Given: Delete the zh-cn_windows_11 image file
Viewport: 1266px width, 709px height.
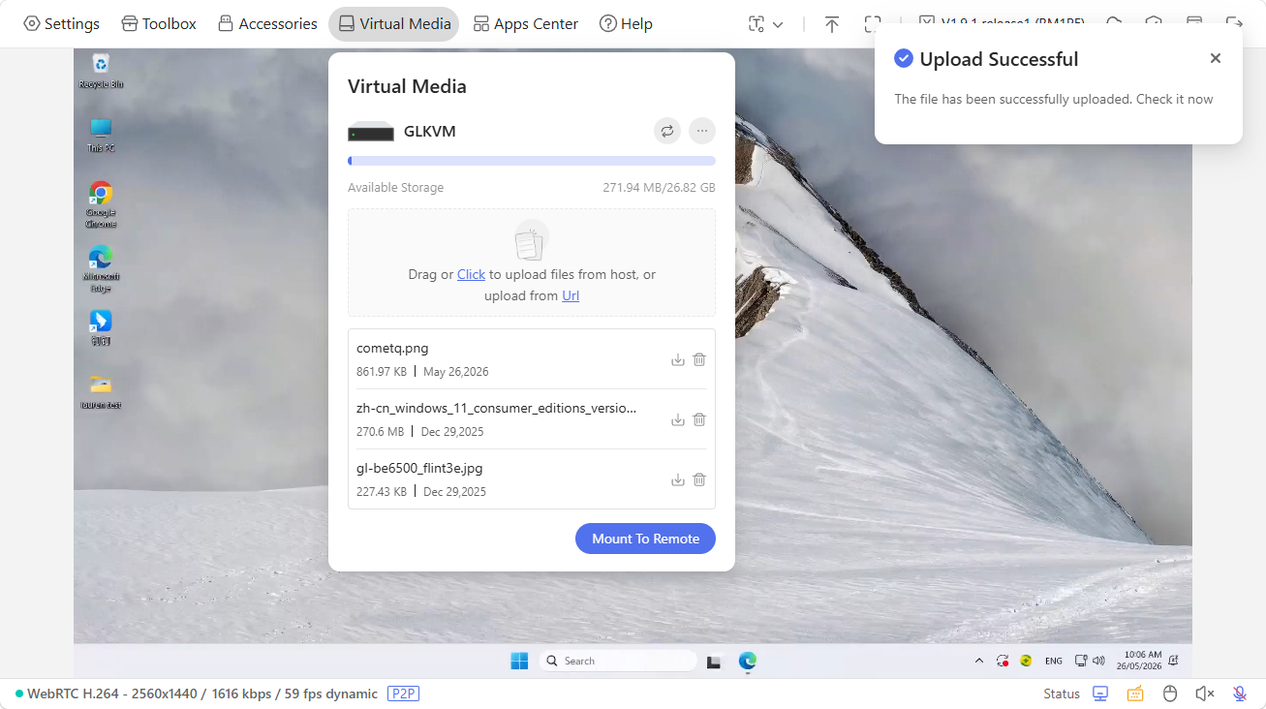Looking at the screenshot, I should (699, 419).
